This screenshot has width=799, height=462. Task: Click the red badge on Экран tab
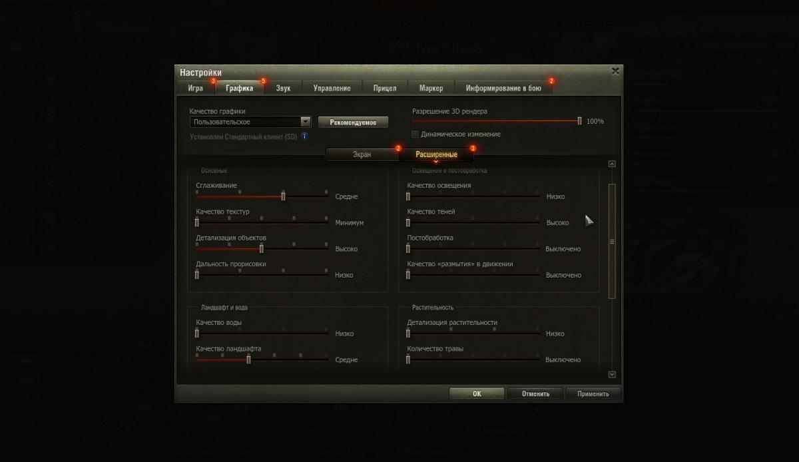398,148
